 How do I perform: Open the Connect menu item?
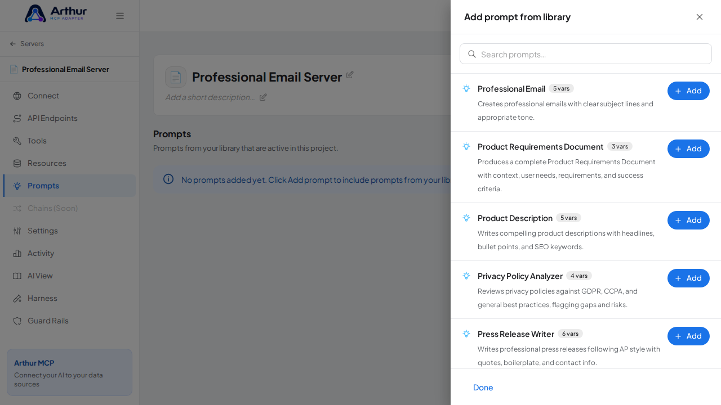coord(69,96)
